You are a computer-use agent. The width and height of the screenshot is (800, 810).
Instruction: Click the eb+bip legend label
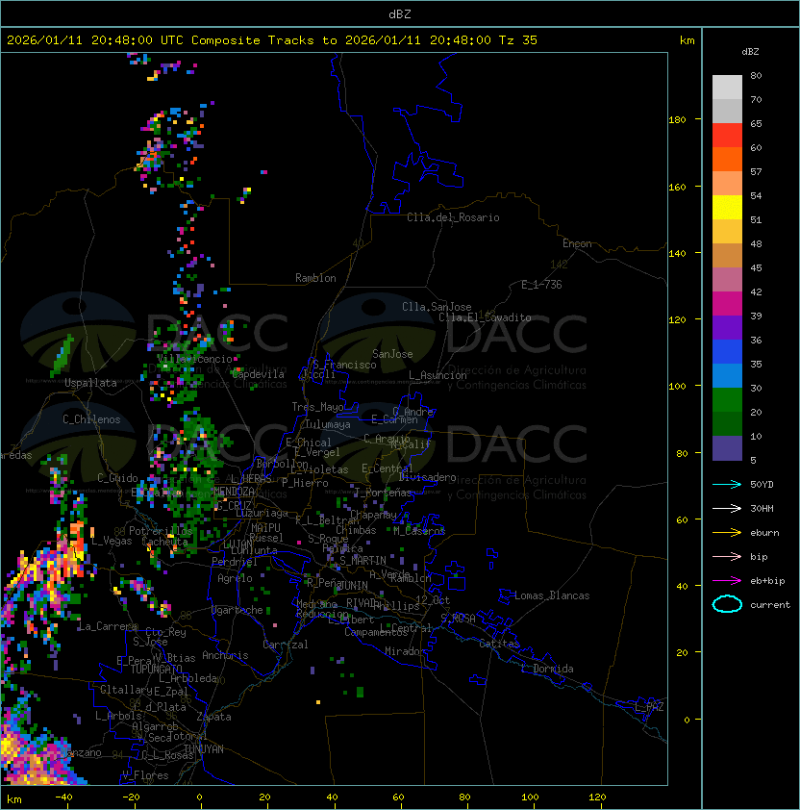tap(767, 581)
